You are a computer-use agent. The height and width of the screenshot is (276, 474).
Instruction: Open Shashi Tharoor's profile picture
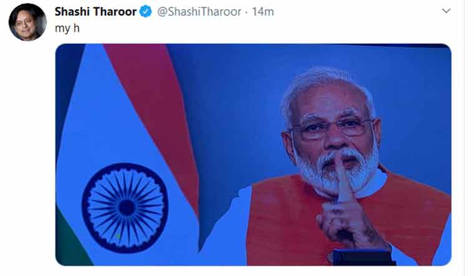coord(27,22)
